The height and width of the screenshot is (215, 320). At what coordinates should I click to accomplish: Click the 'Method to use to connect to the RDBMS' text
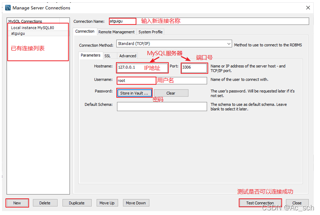(268, 45)
